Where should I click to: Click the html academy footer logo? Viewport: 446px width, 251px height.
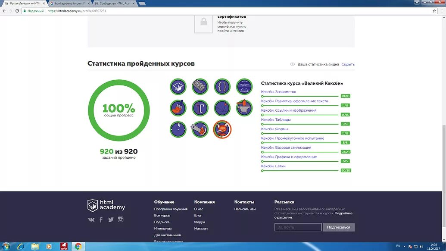pos(106,205)
